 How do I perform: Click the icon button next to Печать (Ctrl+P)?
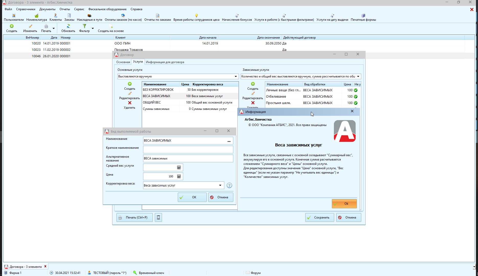(158, 217)
